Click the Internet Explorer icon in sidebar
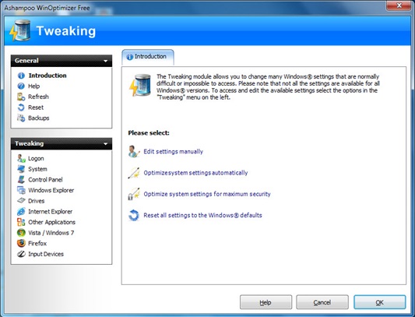 point(21,211)
